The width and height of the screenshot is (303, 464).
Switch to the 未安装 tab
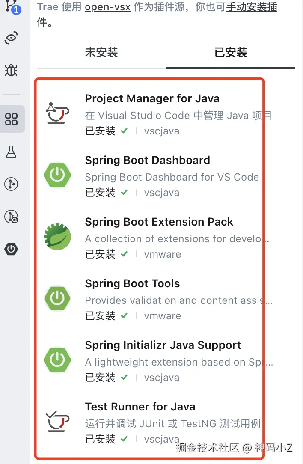[101, 53]
